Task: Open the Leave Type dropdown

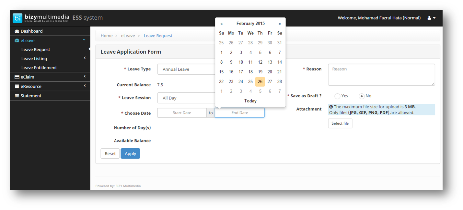Action: [x=186, y=69]
